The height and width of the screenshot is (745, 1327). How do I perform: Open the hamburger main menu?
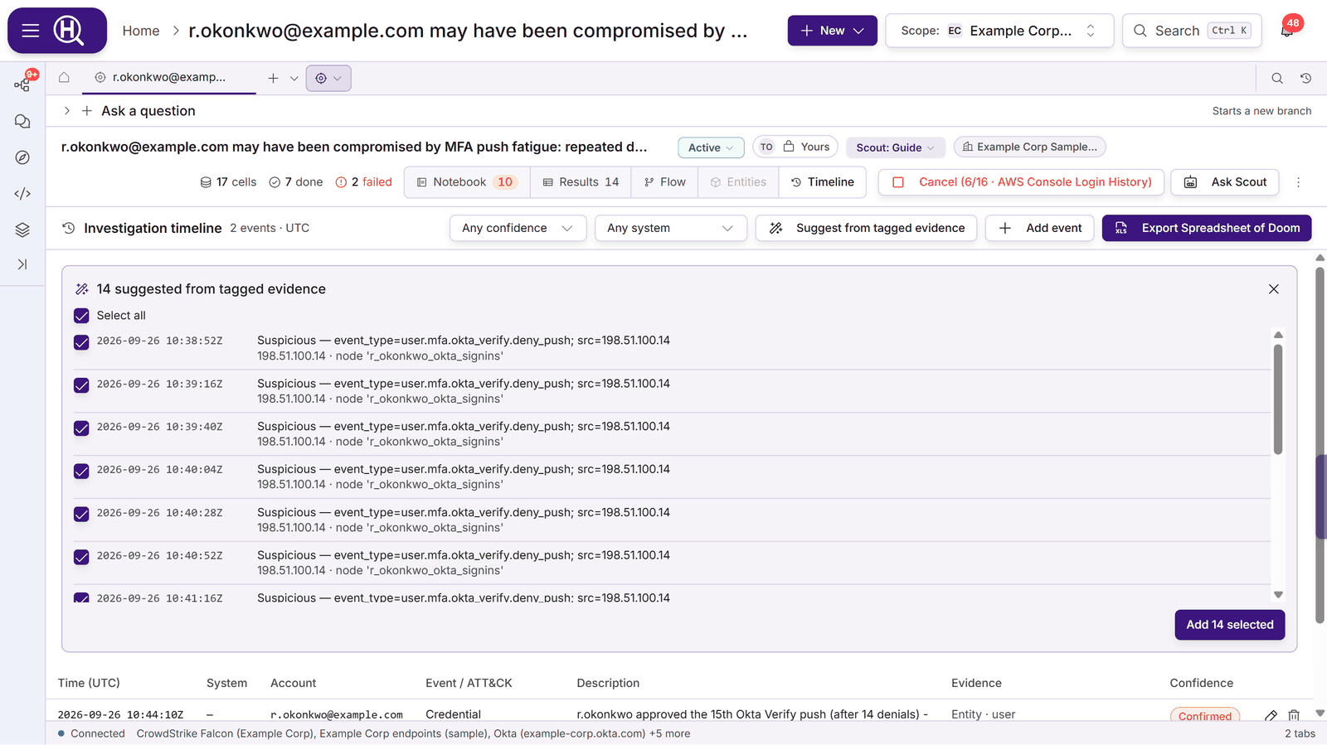(31, 31)
